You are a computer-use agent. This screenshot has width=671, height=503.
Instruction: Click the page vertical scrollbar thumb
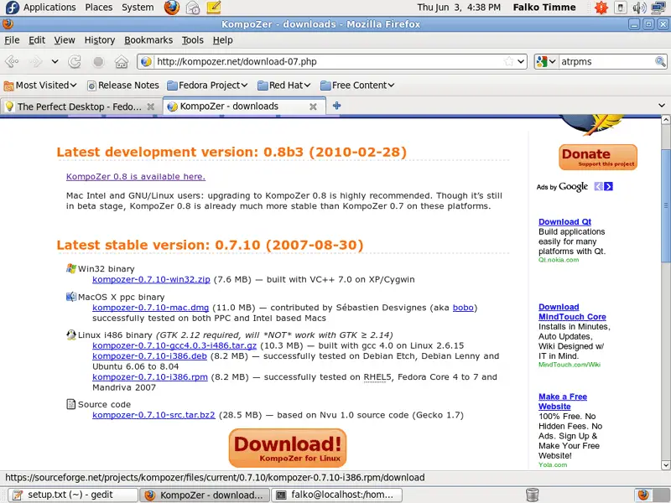(665, 206)
